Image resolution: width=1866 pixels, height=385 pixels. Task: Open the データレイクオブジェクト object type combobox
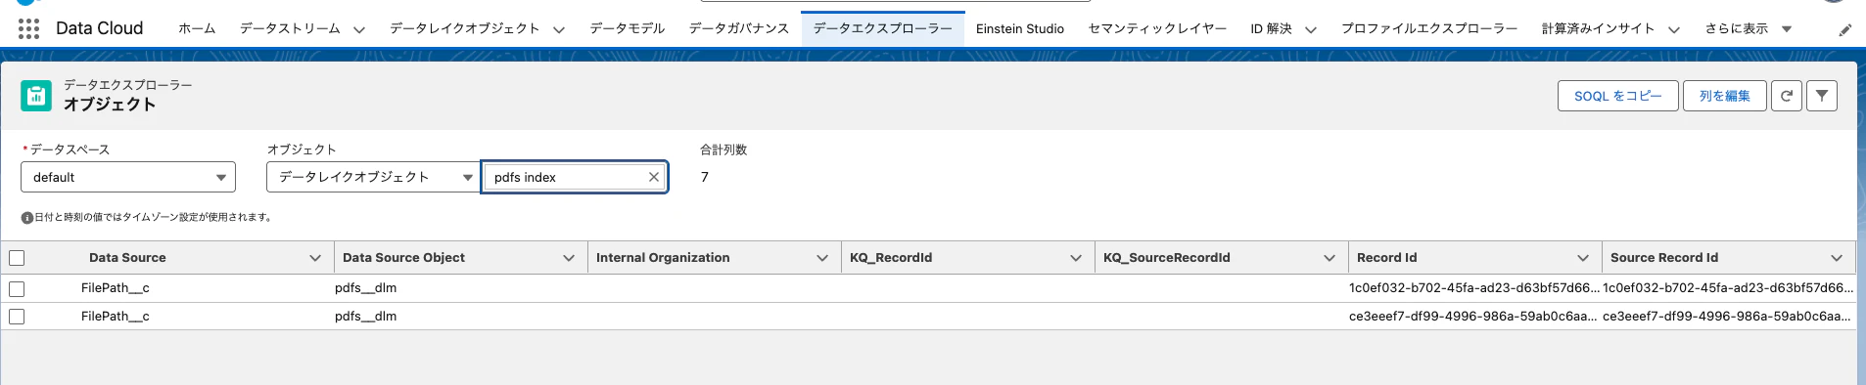point(373,177)
